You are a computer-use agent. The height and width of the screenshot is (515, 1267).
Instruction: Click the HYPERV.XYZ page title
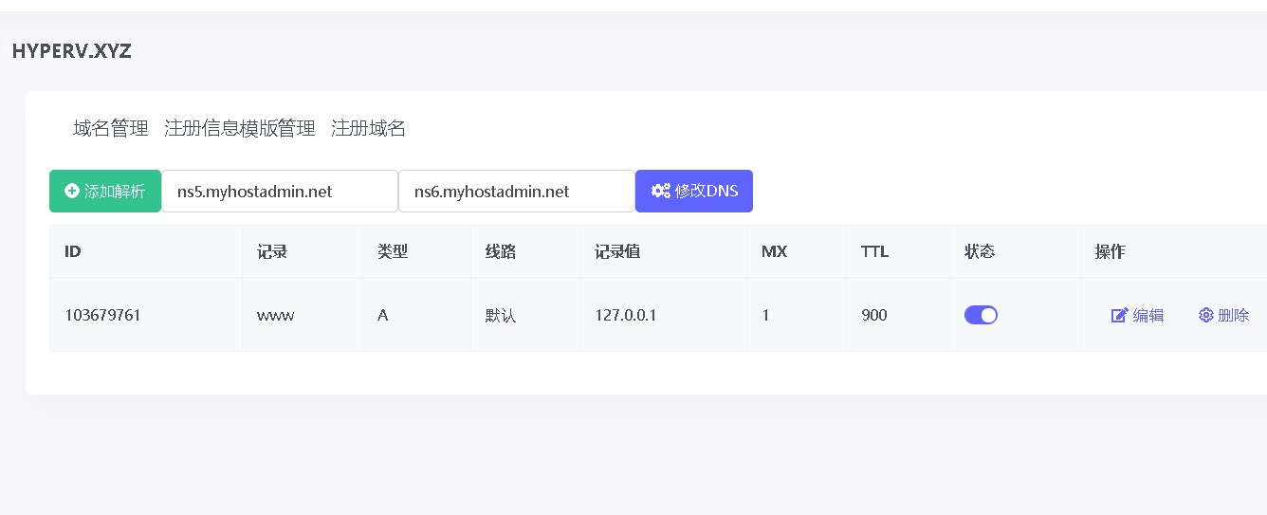point(72,52)
